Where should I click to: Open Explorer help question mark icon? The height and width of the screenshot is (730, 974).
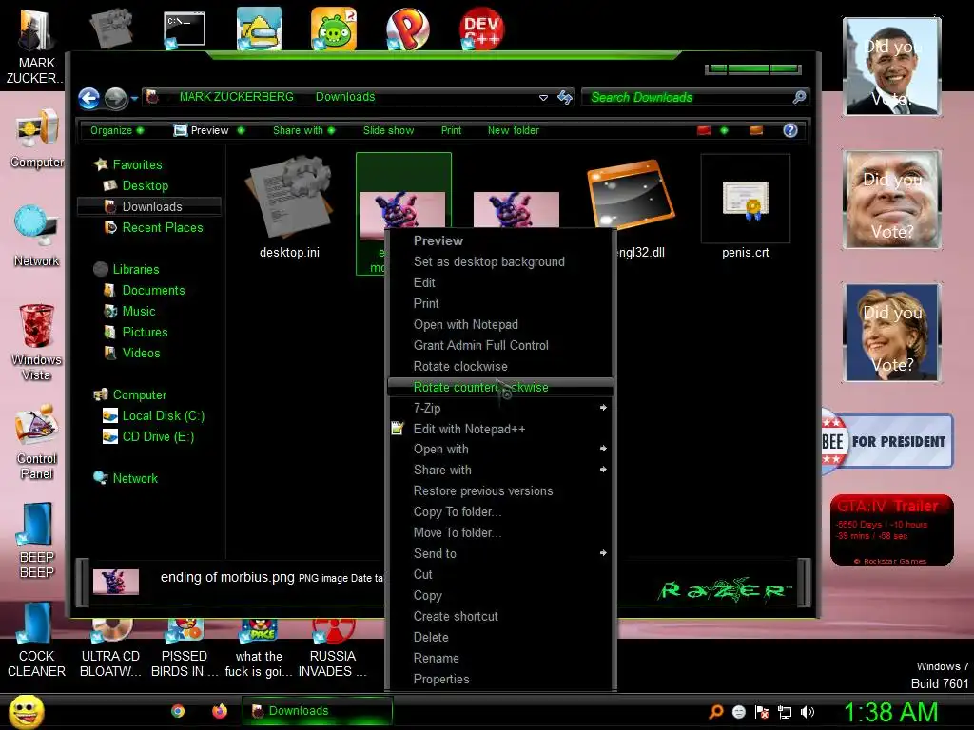coord(790,130)
